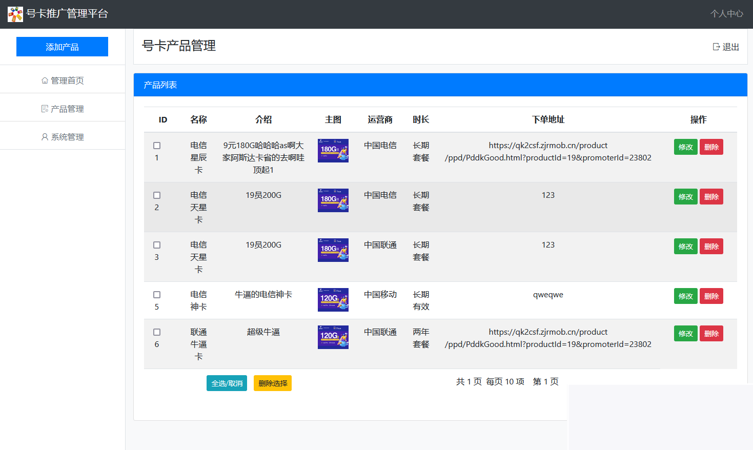The height and width of the screenshot is (450, 753).
Task: Click 修改 on the 电信天星卡 row ID 2
Action: pos(685,196)
